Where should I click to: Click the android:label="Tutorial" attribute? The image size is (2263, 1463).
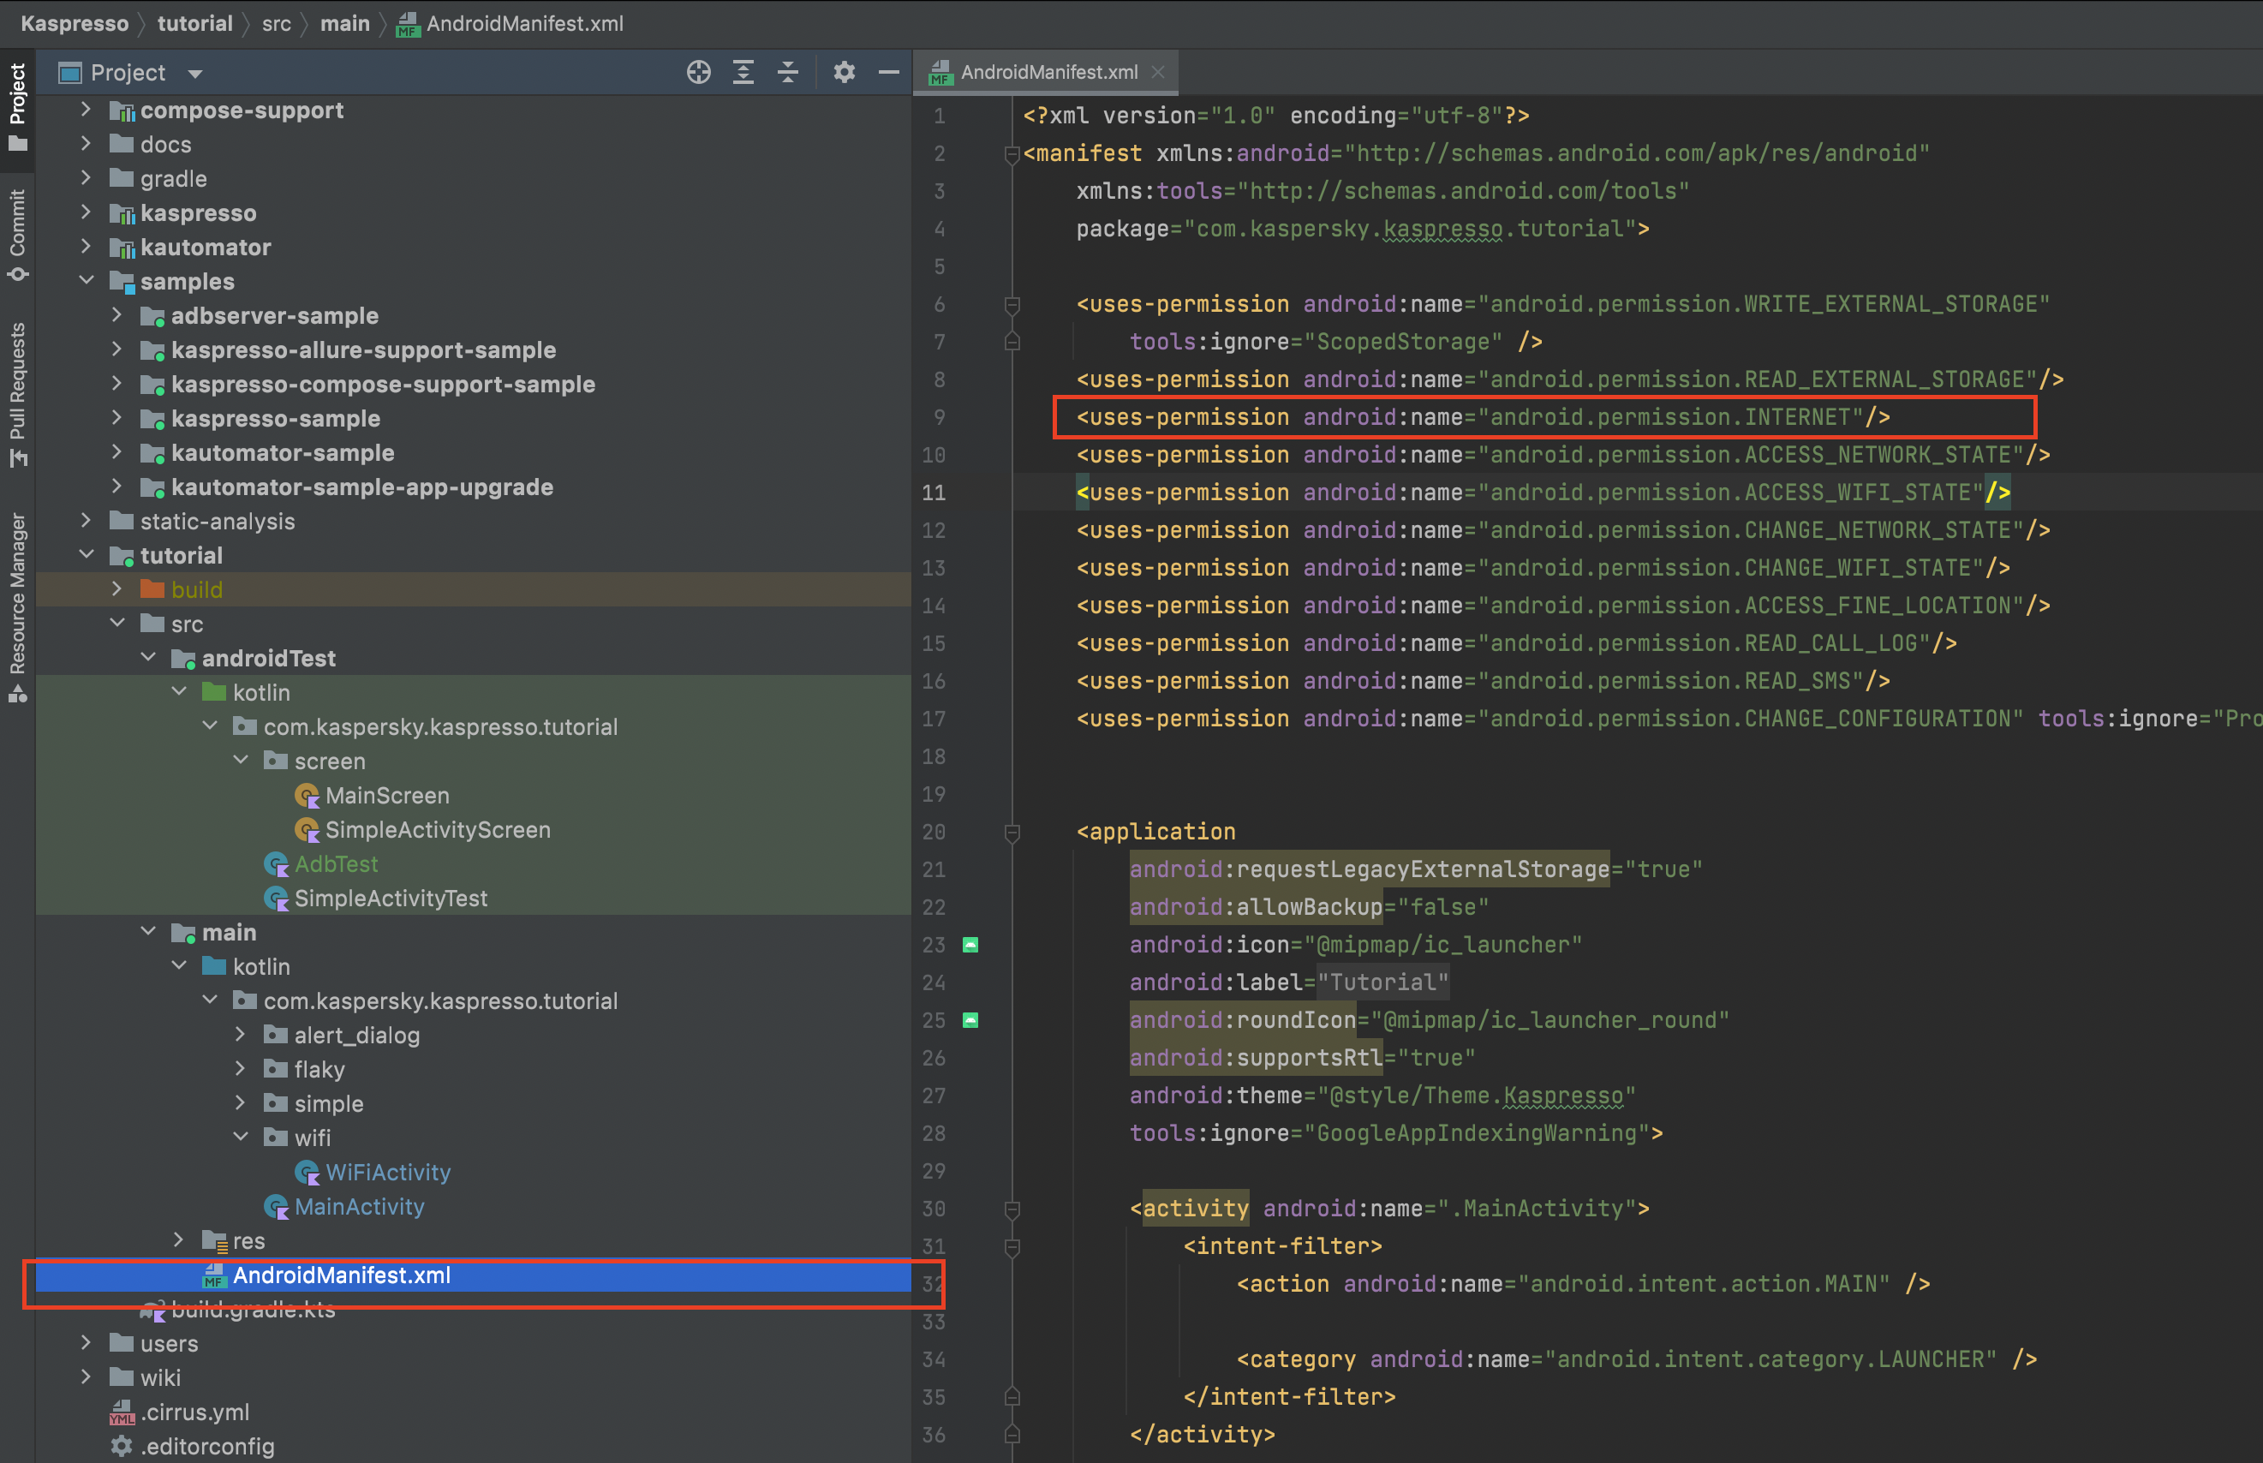[1289, 982]
